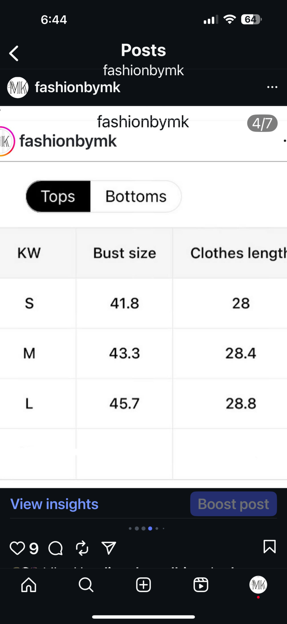Tap the carousel page indicator dots
The image size is (287, 624).
click(x=147, y=528)
